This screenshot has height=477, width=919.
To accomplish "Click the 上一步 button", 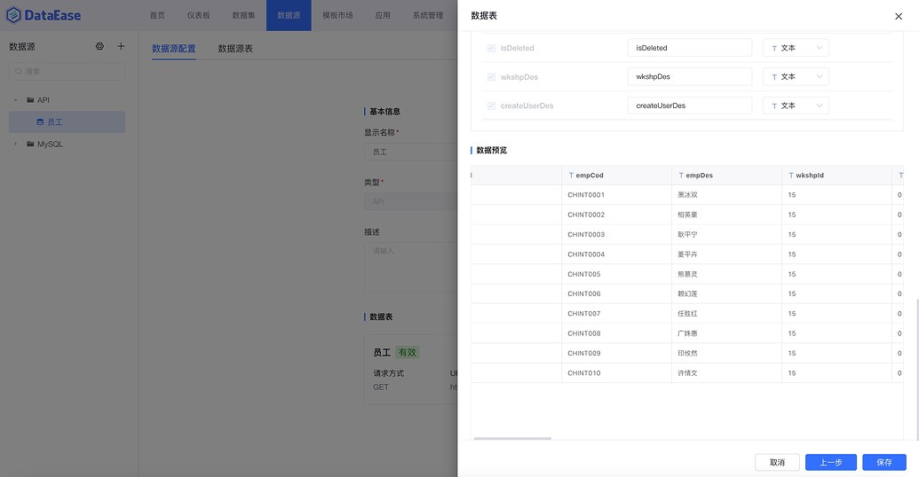I will [x=831, y=462].
